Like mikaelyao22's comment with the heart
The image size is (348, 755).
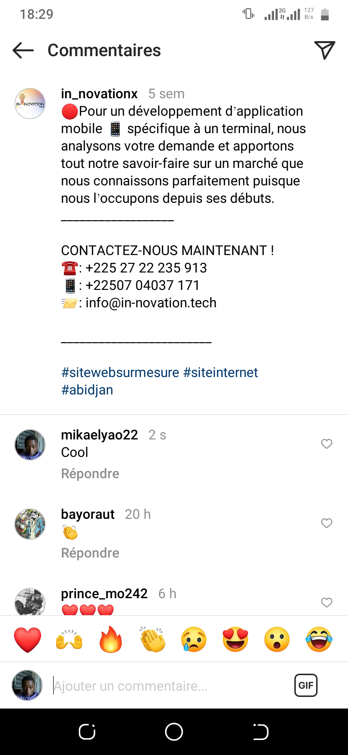click(x=327, y=444)
